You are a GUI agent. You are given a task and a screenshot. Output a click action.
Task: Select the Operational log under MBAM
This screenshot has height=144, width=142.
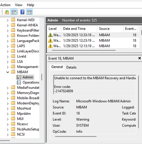(31, 82)
